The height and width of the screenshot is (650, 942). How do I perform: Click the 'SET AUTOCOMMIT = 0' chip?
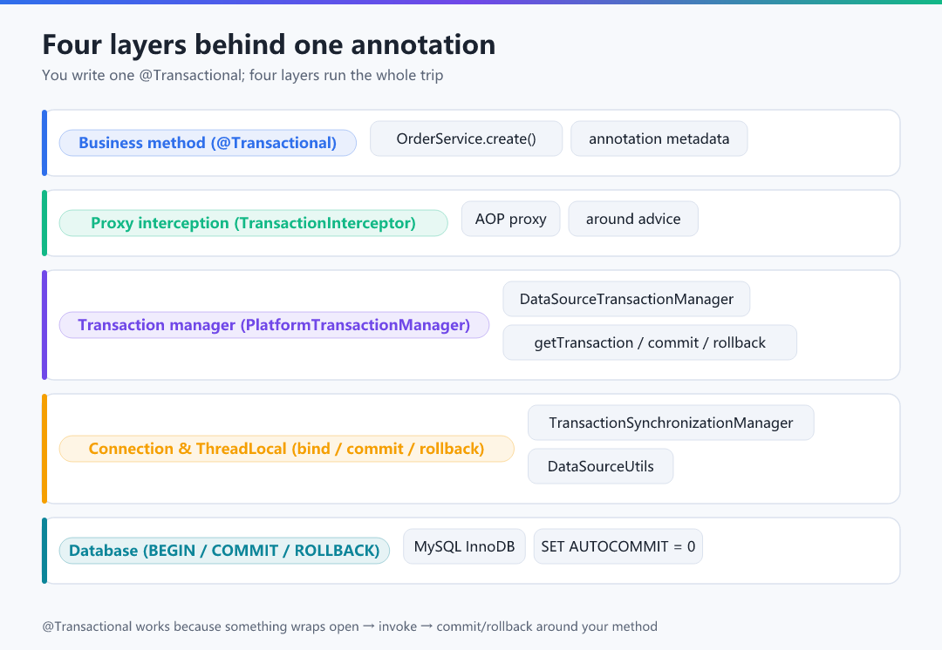[x=618, y=547]
